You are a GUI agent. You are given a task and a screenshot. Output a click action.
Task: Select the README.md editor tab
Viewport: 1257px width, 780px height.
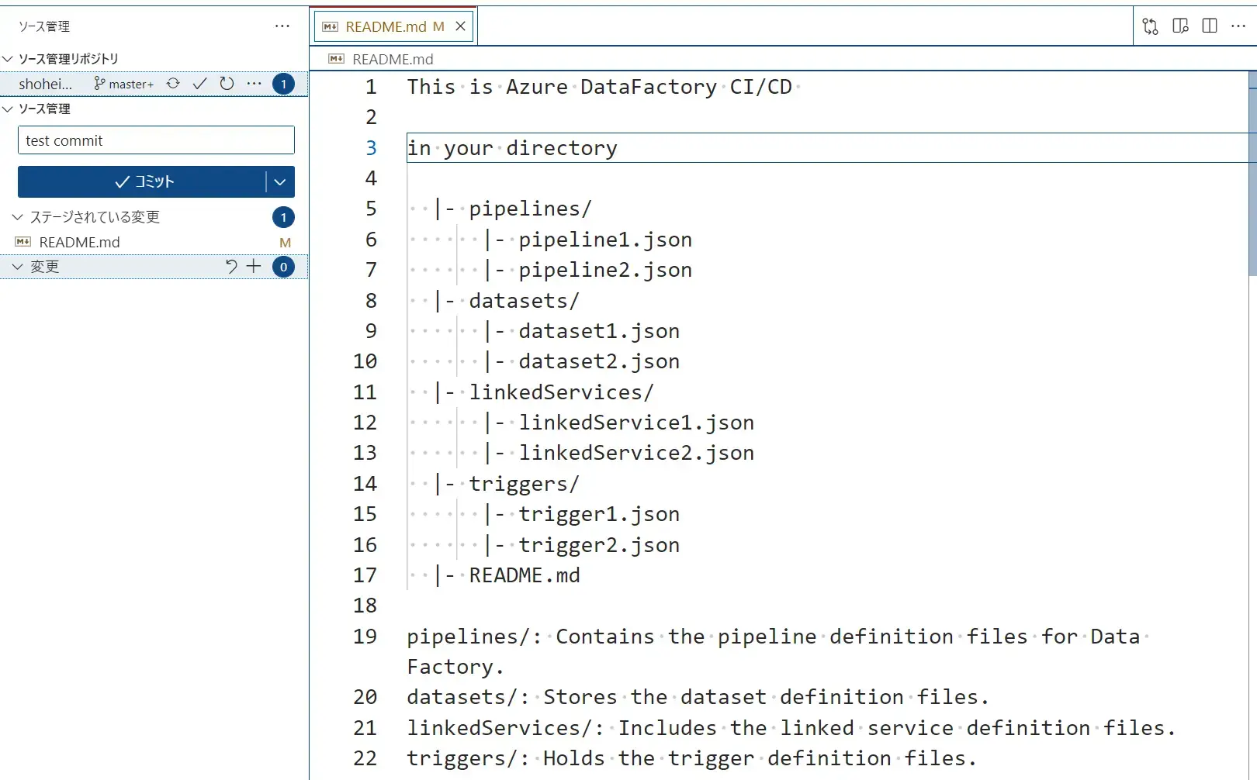pos(394,26)
